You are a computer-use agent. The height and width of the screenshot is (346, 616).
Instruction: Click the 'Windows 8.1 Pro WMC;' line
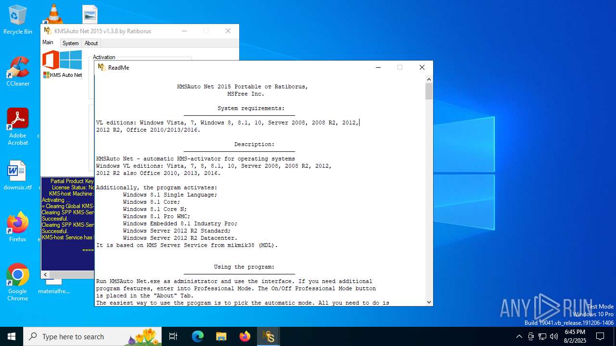[156, 216]
